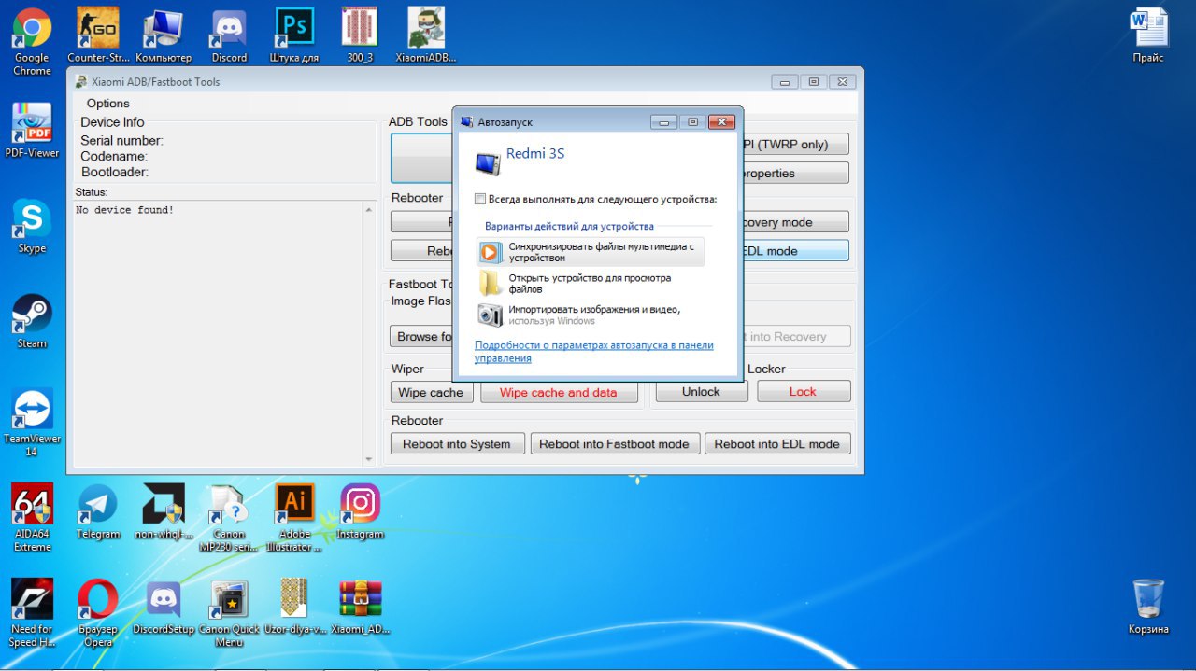Viewport: 1196px width, 671px height.
Task: Launch Need for Speed shortcut
Action: point(32,613)
